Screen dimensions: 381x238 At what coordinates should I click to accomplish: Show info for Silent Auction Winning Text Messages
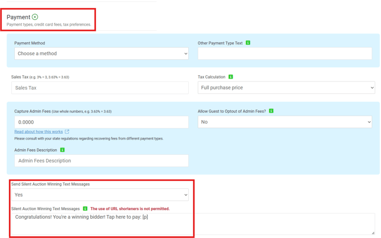click(85, 209)
